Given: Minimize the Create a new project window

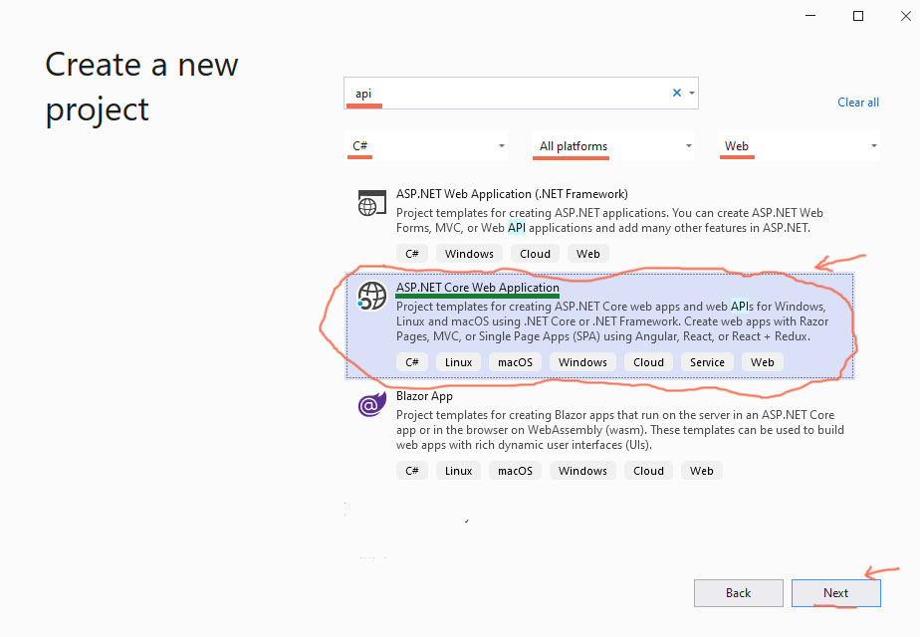Looking at the screenshot, I should [x=810, y=16].
